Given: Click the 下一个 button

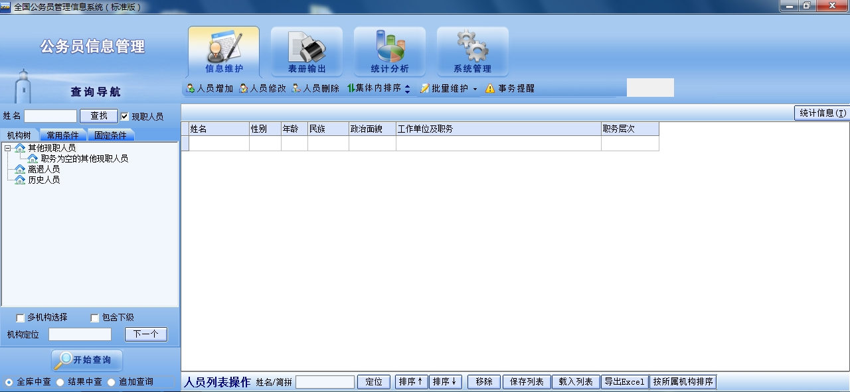Looking at the screenshot, I should click(x=146, y=334).
